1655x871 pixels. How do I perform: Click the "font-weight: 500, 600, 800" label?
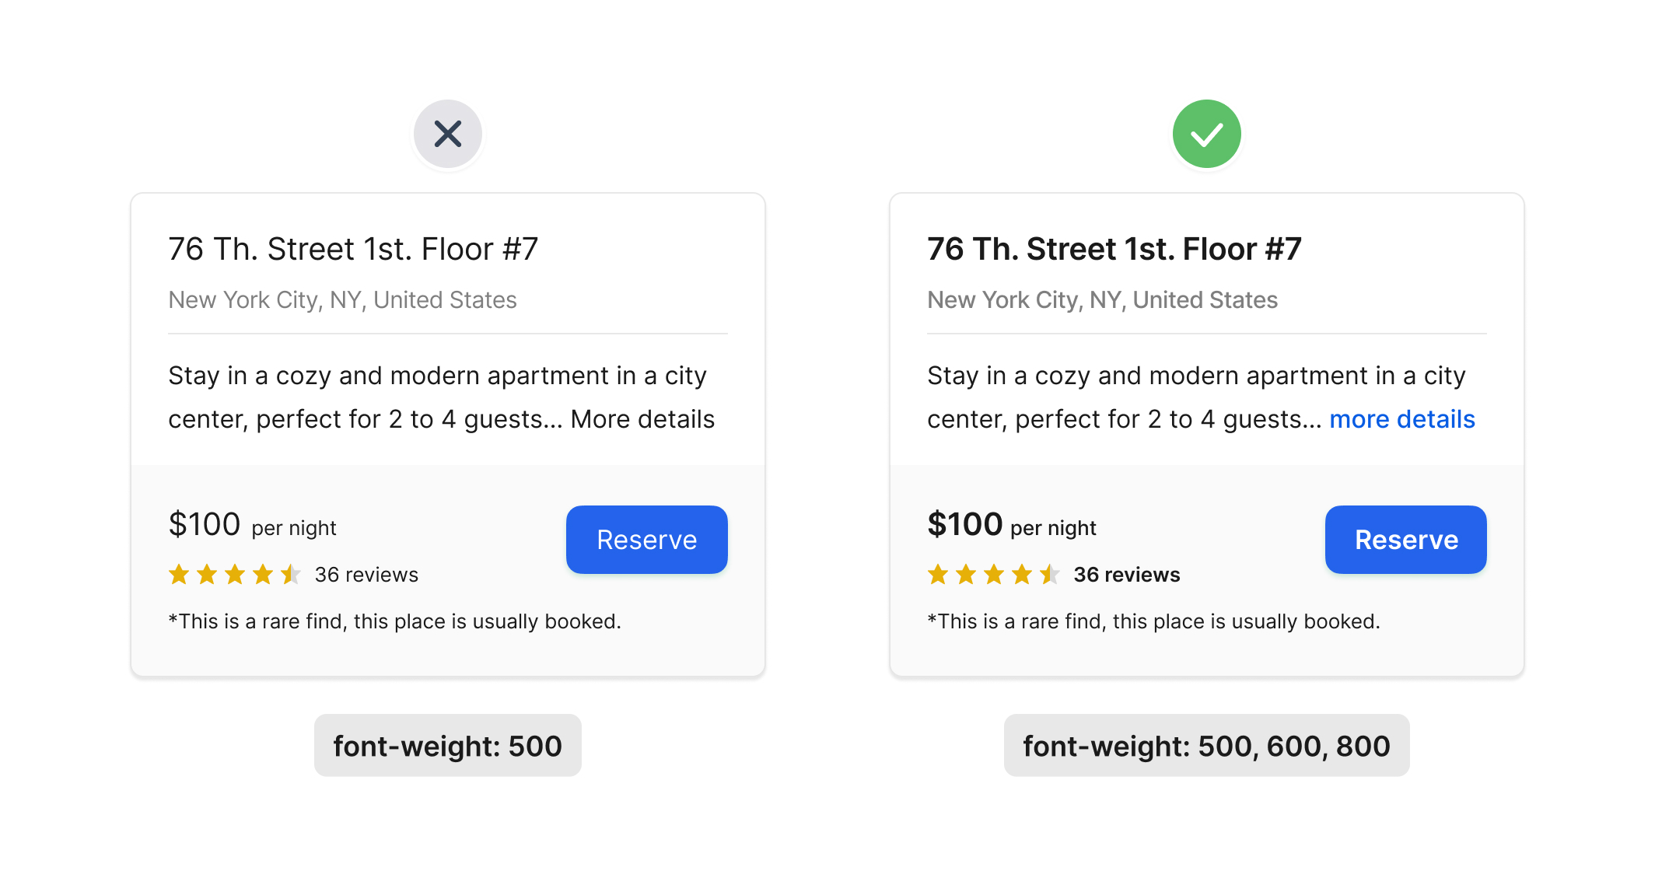pos(1206,746)
